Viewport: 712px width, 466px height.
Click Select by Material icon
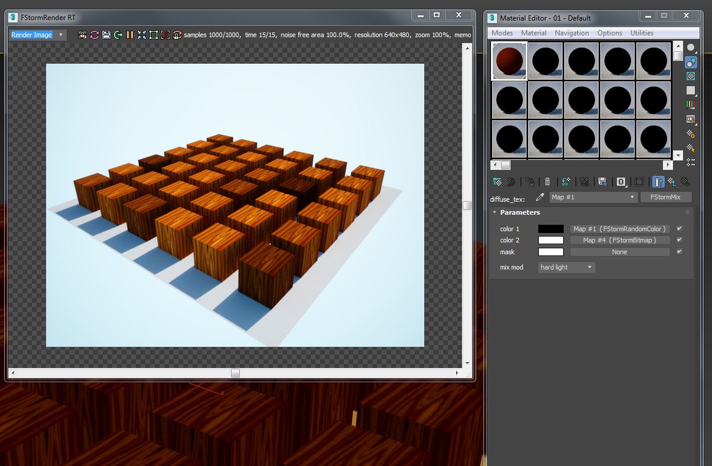click(691, 147)
